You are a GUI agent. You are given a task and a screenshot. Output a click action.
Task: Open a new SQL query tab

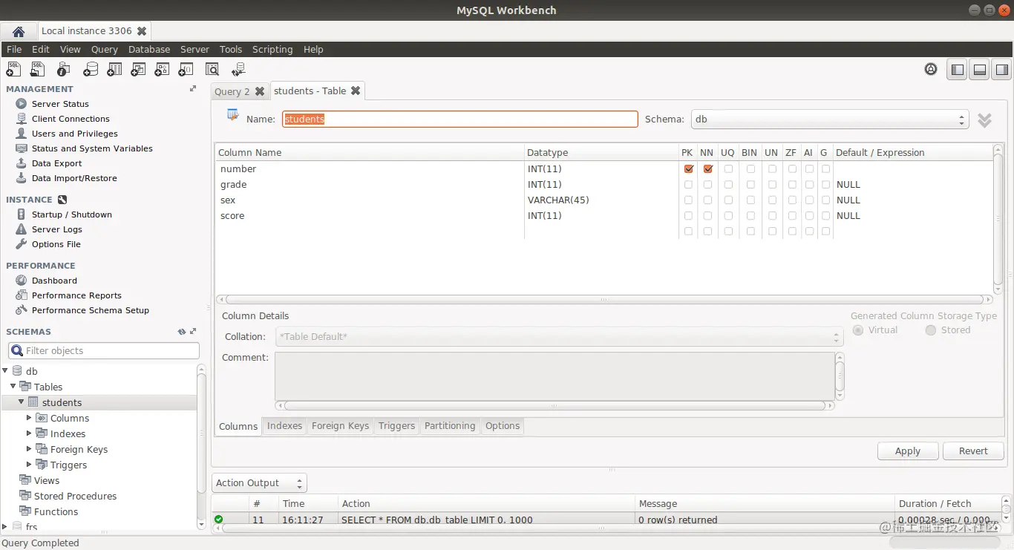(13, 69)
